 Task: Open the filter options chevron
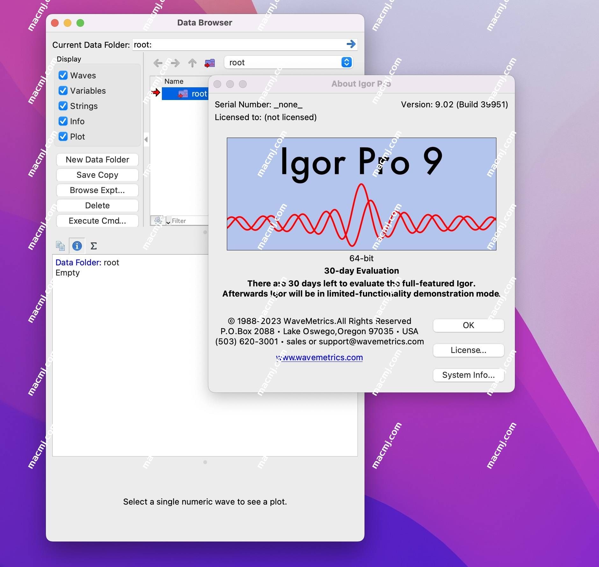[x=168, y=222]
